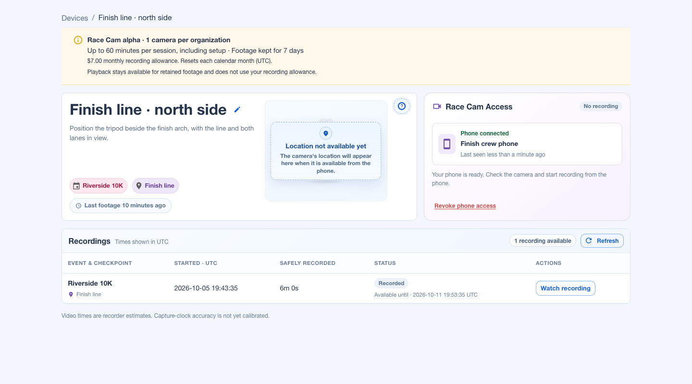Viewport: 692px width, 384px height.
Task: Click the 'Video times are recorder estimates' footnote
Action: click(x=165, y=316)
